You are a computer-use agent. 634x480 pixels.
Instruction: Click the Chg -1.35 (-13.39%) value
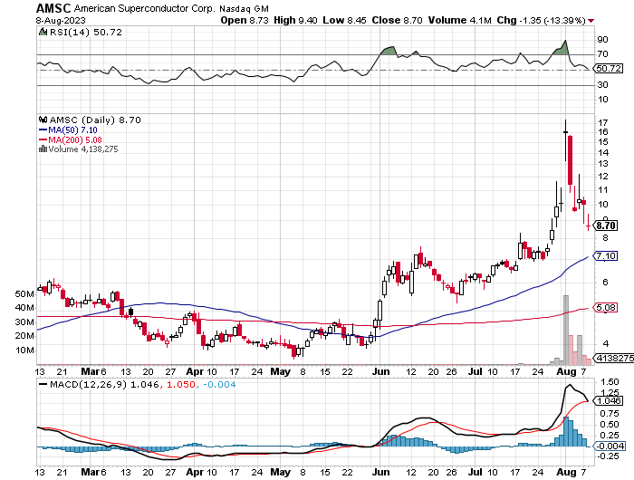click(541, 20)
